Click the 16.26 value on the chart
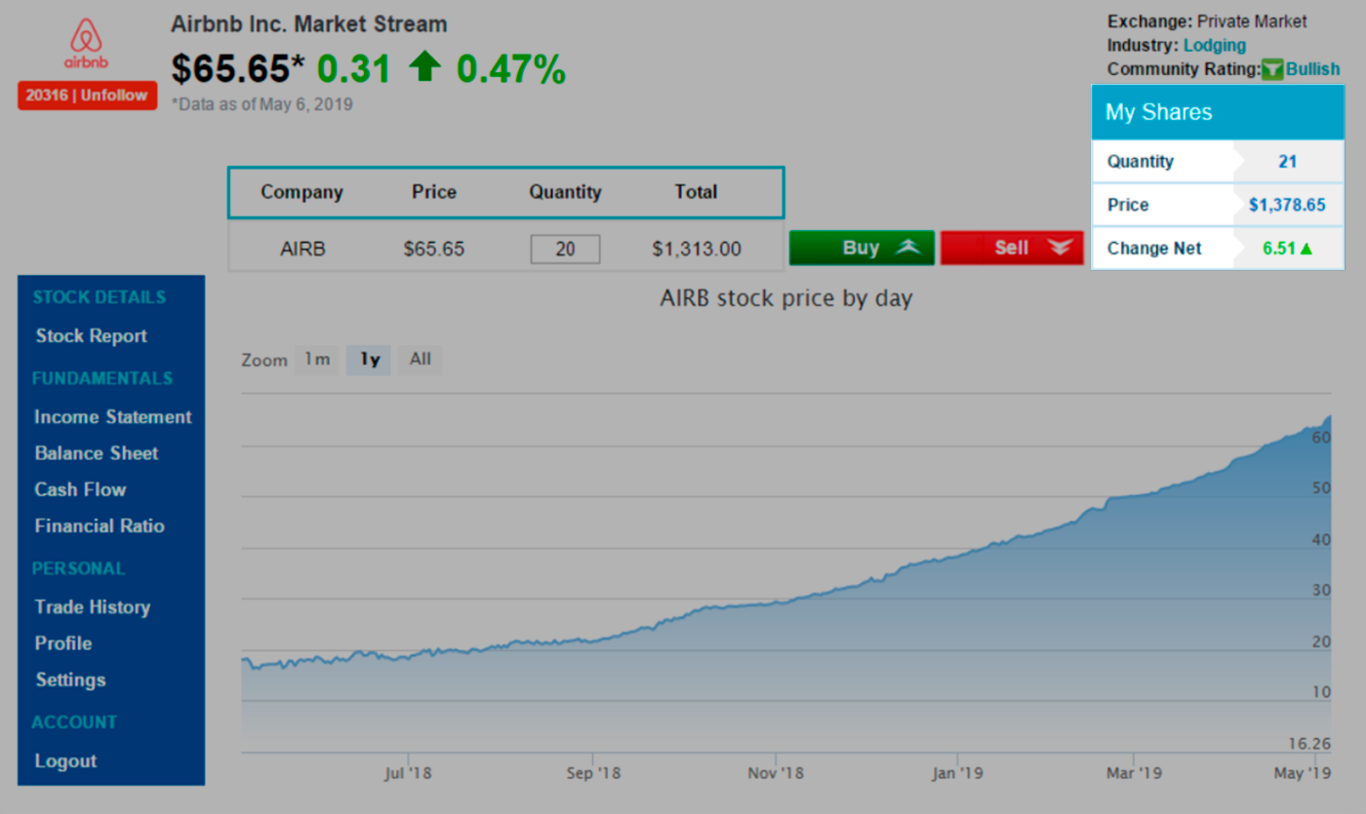 click(1309, 743)
